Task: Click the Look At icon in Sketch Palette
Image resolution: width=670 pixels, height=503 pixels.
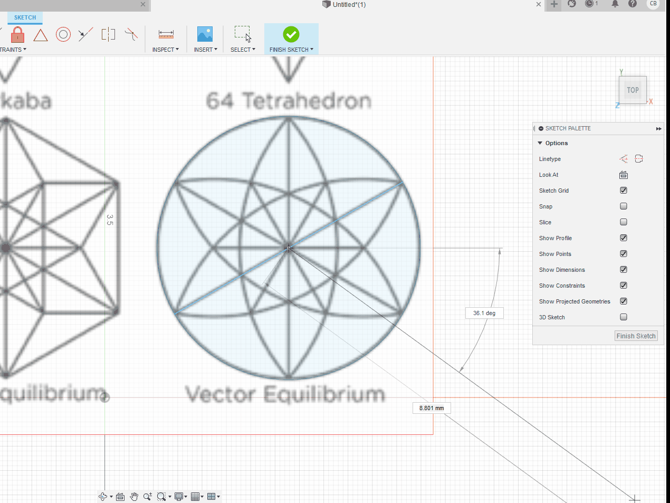Action: [x=623, y=175]
